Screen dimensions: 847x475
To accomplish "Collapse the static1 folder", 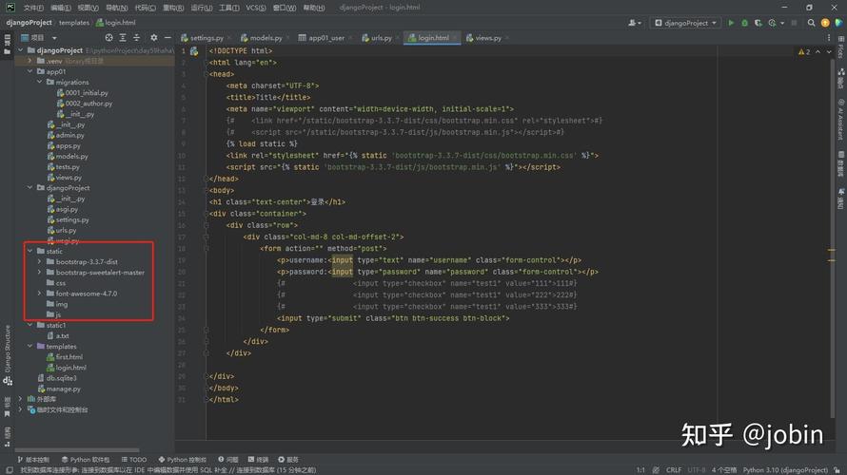I will [30, 325].
